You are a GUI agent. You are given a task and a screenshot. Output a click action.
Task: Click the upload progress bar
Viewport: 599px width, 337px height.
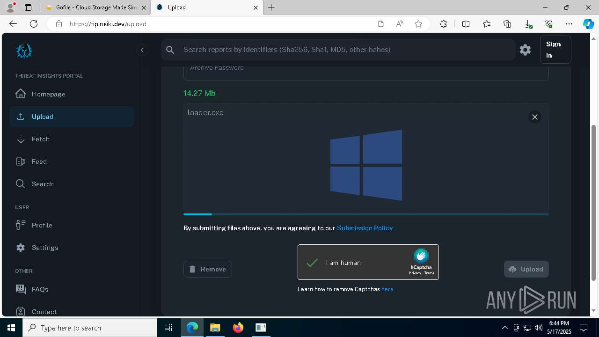point(366,214)
